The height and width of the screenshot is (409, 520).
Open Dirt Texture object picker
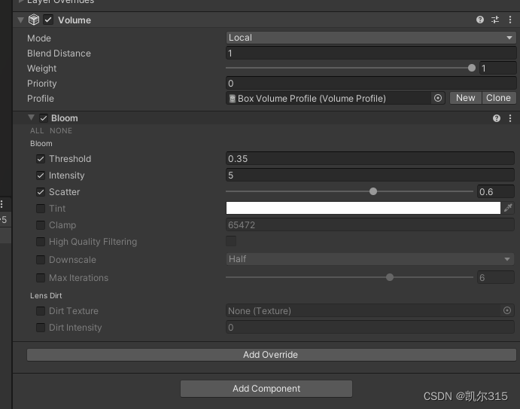coord(507,310)
